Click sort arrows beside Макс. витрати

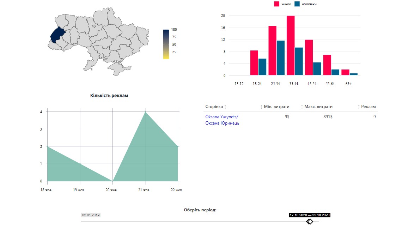(x=302, y=107)
